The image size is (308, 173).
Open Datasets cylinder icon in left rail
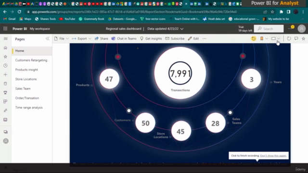[x=5, y=84]
